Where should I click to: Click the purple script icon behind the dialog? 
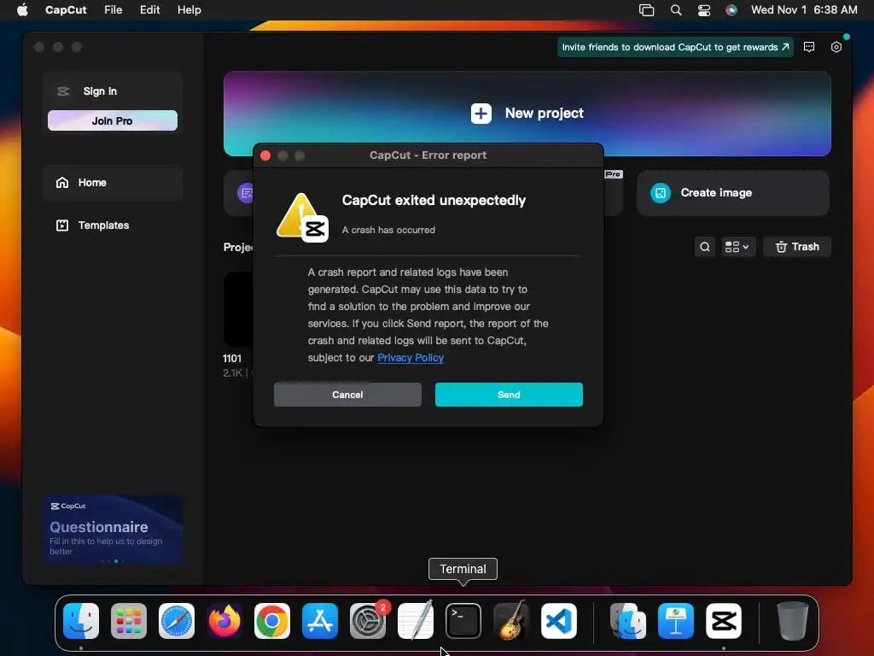(x=245, y=193)
